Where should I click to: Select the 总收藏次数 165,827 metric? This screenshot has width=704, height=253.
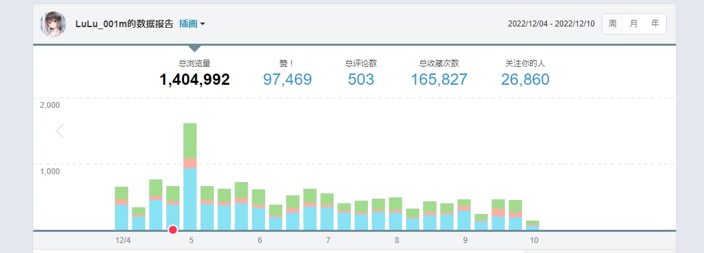tap(439, 73)
